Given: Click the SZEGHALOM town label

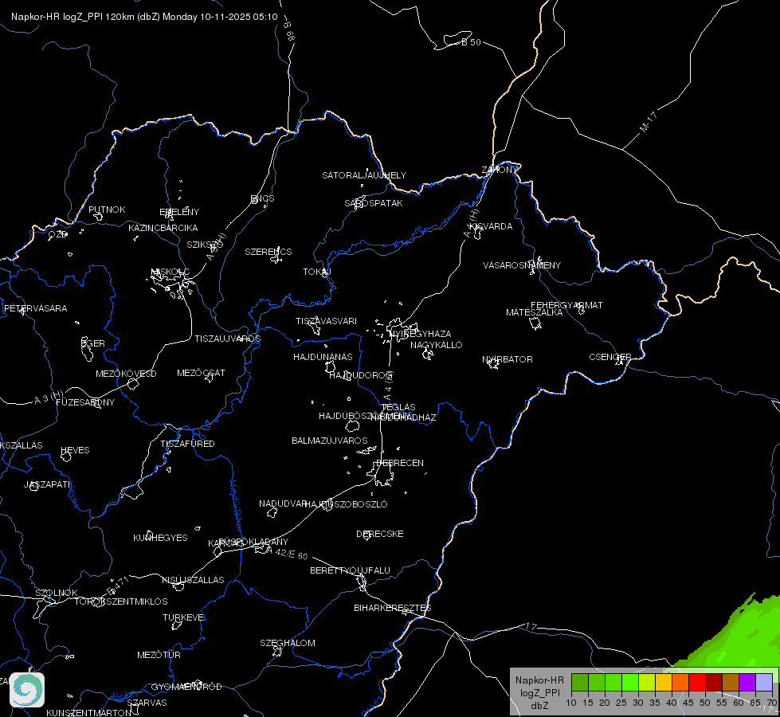Looking at the screenshot, I should (288, 643).
